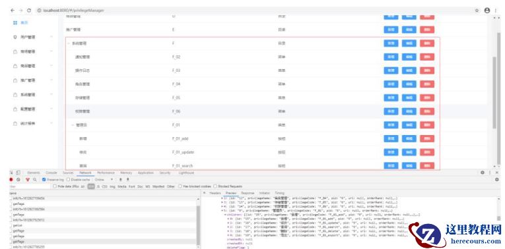505x249 pixels.
Task: Collapse the tree row with code F
Action: [x=68, y=43]
